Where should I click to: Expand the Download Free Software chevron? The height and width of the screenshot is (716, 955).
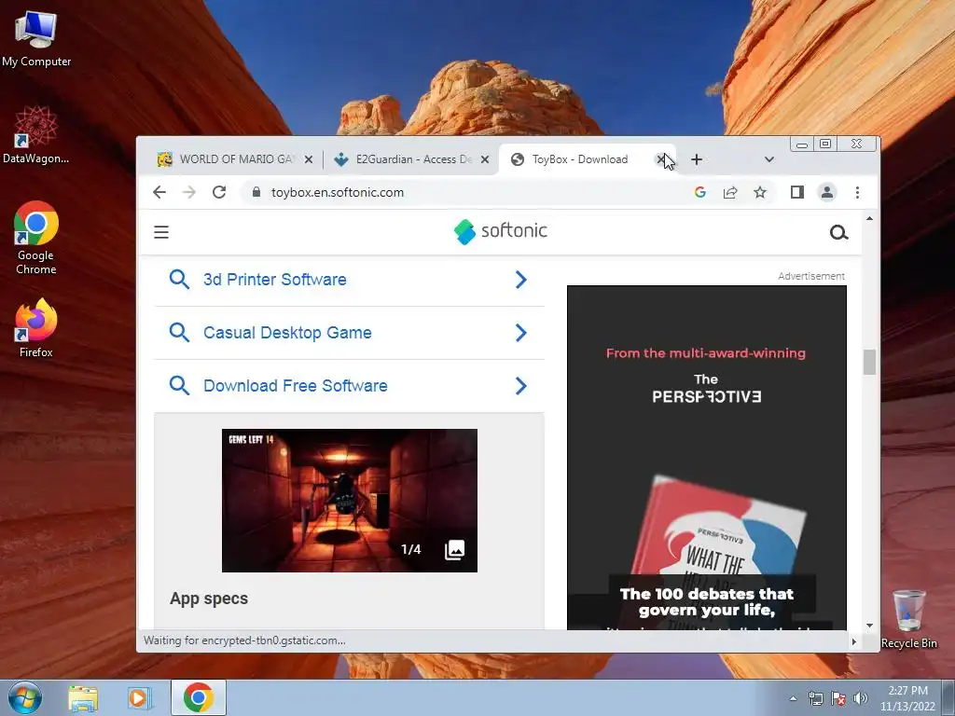[x=520, y=385]
